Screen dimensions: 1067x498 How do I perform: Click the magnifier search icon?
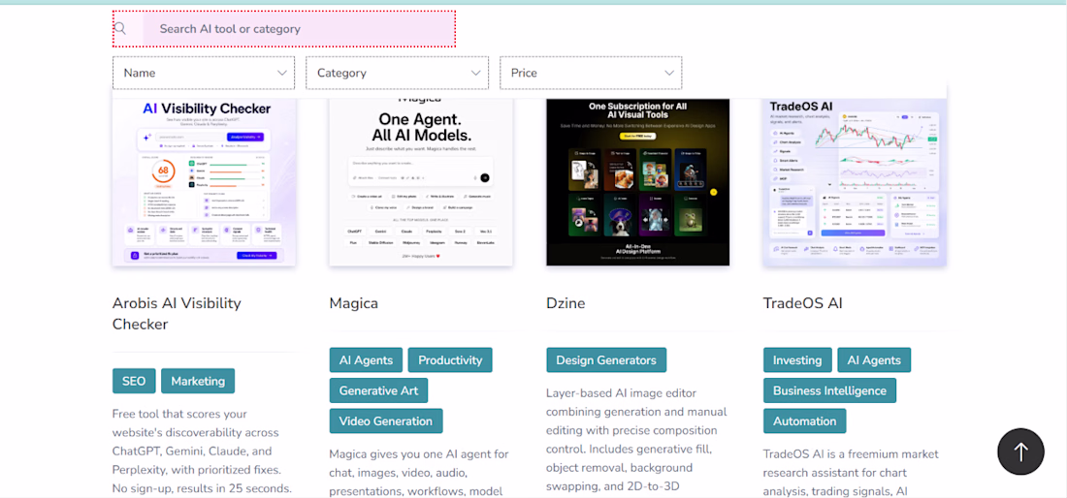pos(120,28)
